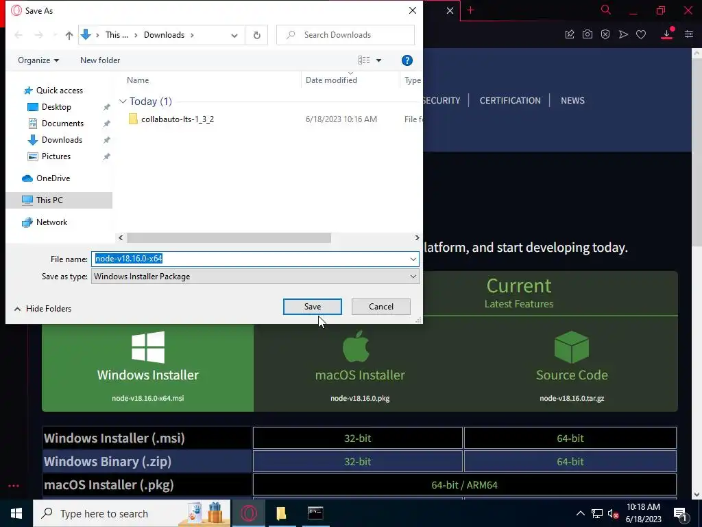Open the NEWS menu on Node.js page
The height and width of the screenshot is (527, 702).
(572, 100)
